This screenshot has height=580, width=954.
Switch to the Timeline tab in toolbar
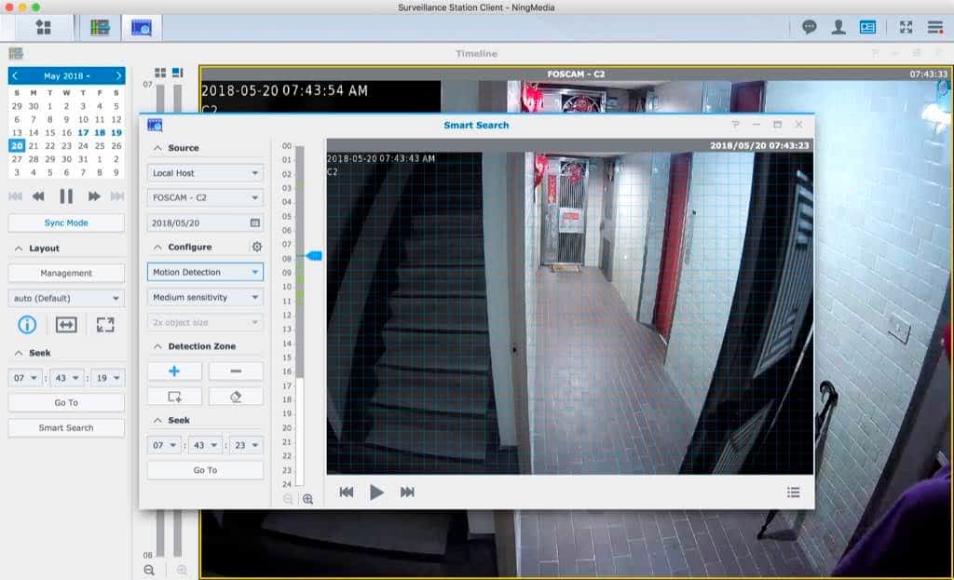(101, 27)
